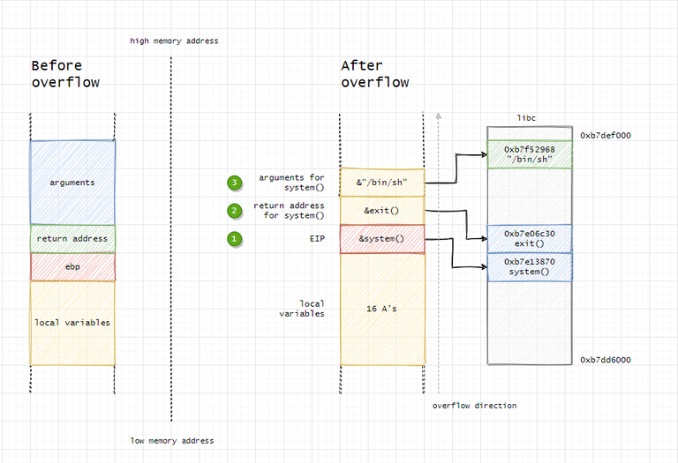Select the libc 0xb7f52968 "/bin/sh" block
Screen dimensions: 678x463
530,155
